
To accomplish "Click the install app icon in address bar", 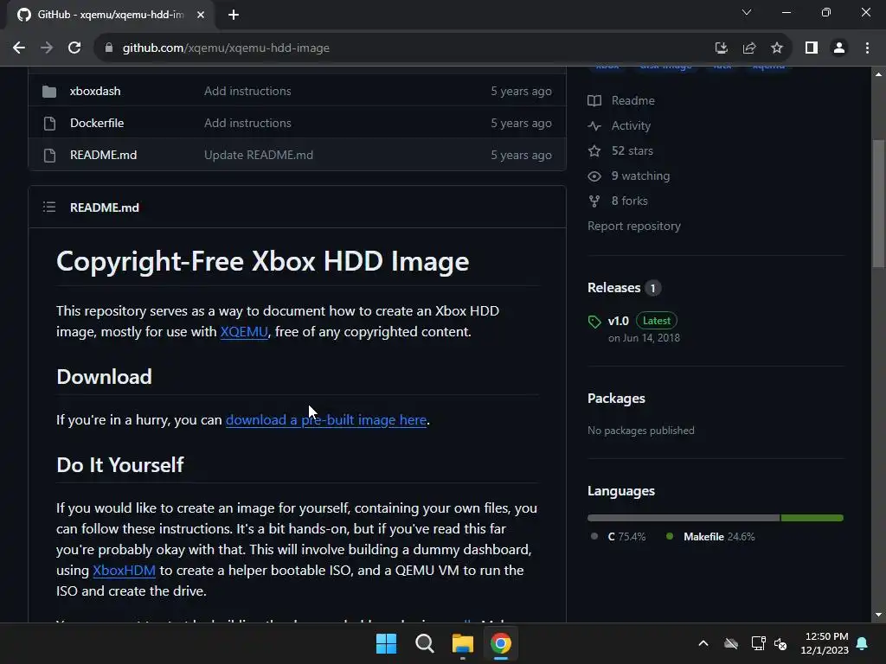I will 721,48.
